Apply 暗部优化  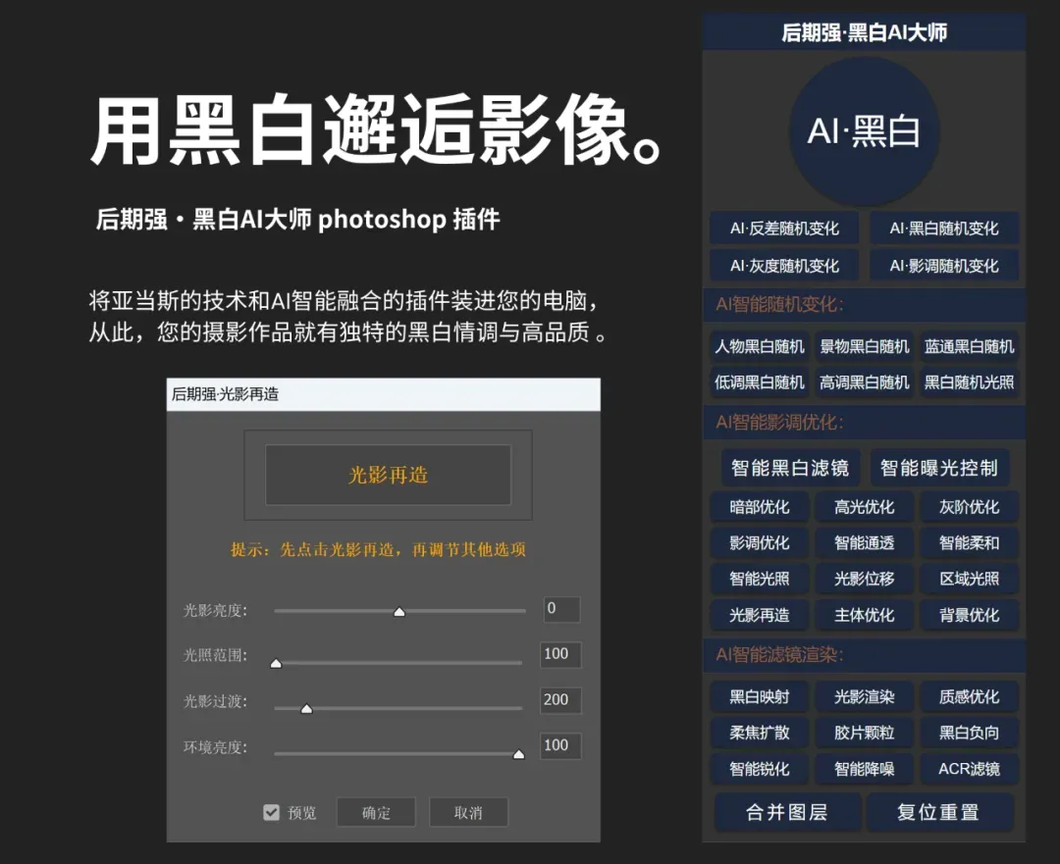pyautogui.click(x=759, y=507)
